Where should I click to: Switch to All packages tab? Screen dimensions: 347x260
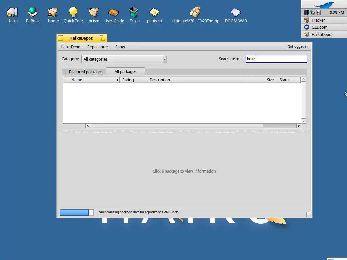125,72
